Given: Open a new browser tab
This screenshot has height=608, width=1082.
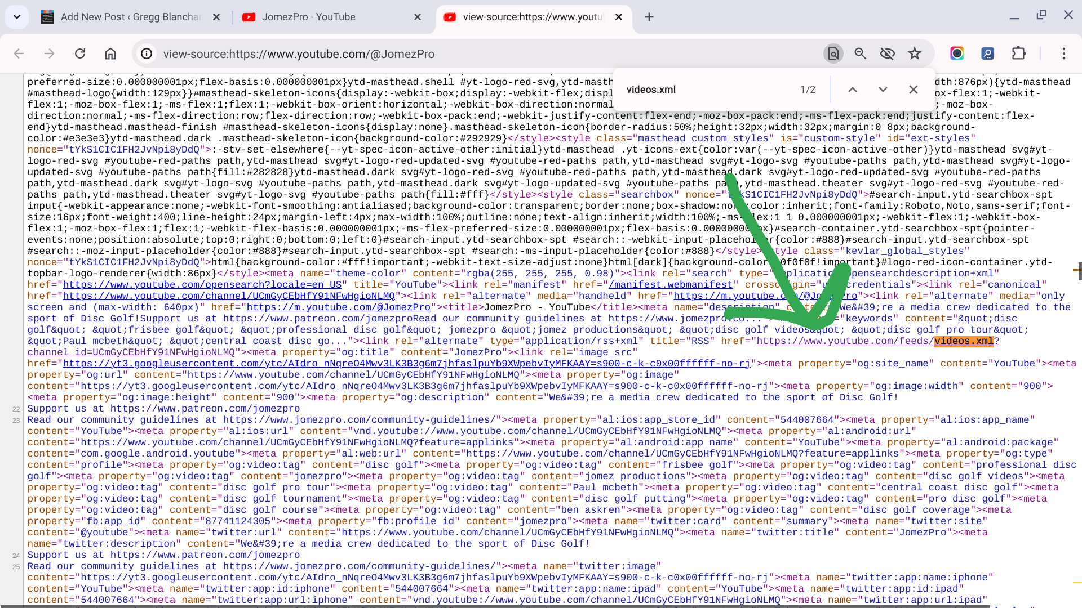Looking at the screenshot, I should (x=649, y=17).
